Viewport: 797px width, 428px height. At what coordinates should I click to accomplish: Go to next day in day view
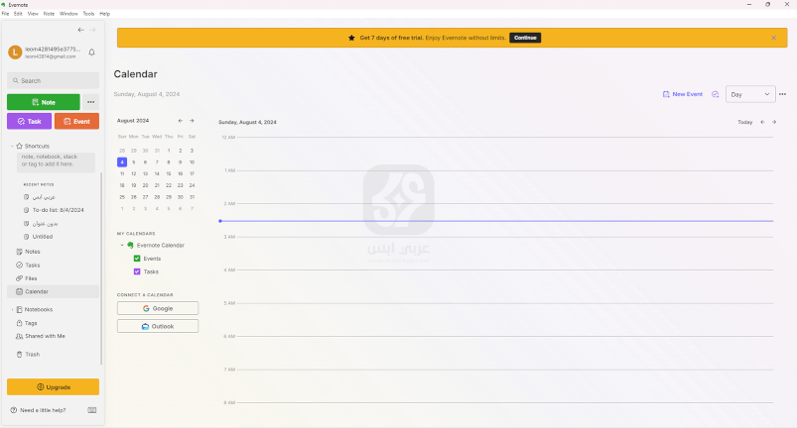(774, 122)
